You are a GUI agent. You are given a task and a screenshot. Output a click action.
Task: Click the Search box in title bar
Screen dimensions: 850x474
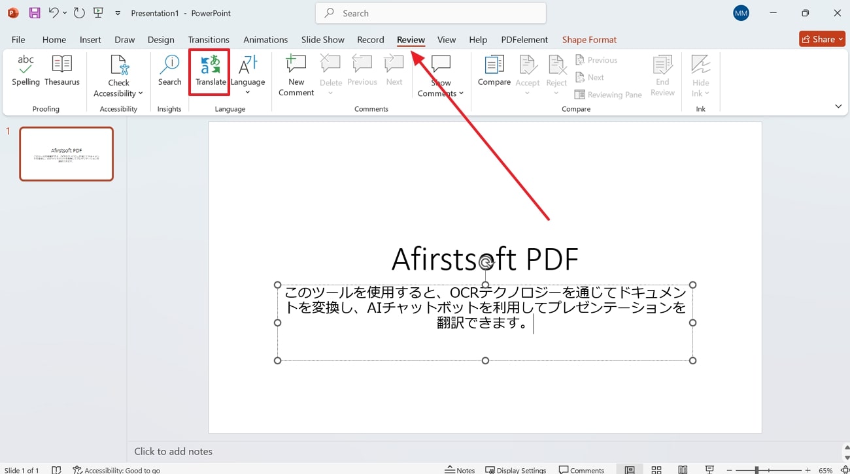pos(431,13)
